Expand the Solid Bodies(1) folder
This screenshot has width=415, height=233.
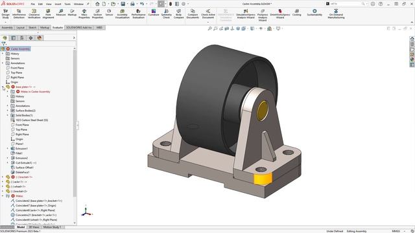coord(7,115)
